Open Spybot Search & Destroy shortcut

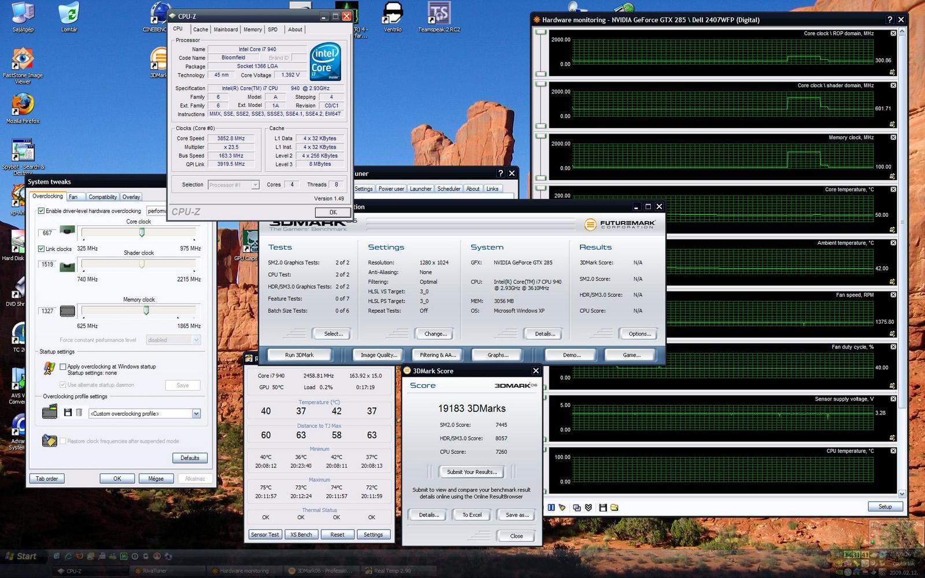click(23, 157)
